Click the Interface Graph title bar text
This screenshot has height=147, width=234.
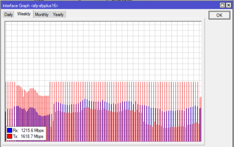[30, 6]
